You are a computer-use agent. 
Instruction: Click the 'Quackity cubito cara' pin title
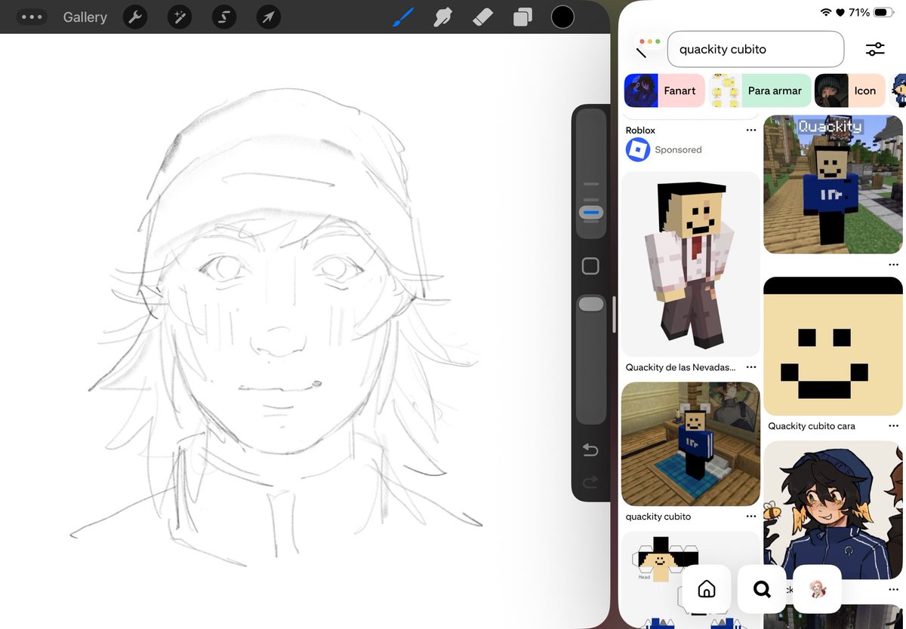pyautogui.click(x=812, y=426)
